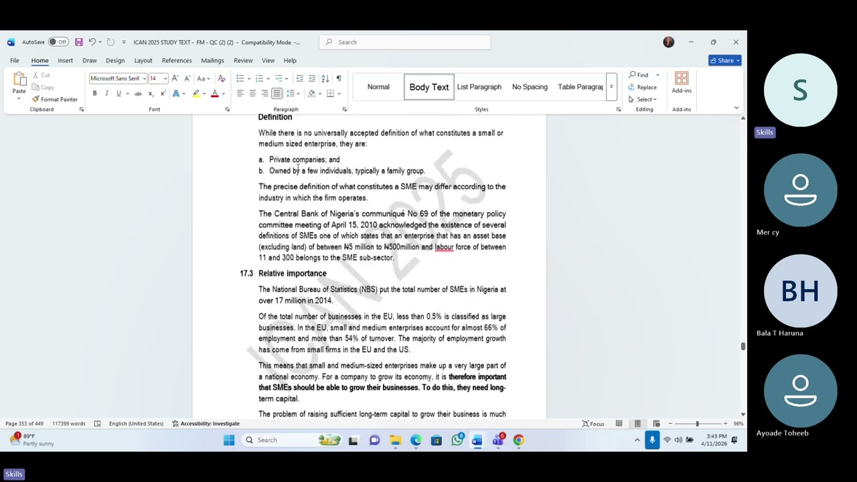Screen dimensions: 857x482
Task: Sort paragraph content A to Z
Action: (x=325, y=78)
